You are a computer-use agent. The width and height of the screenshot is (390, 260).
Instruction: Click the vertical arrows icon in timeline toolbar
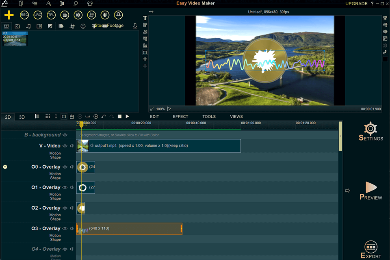tap(56, 117)
